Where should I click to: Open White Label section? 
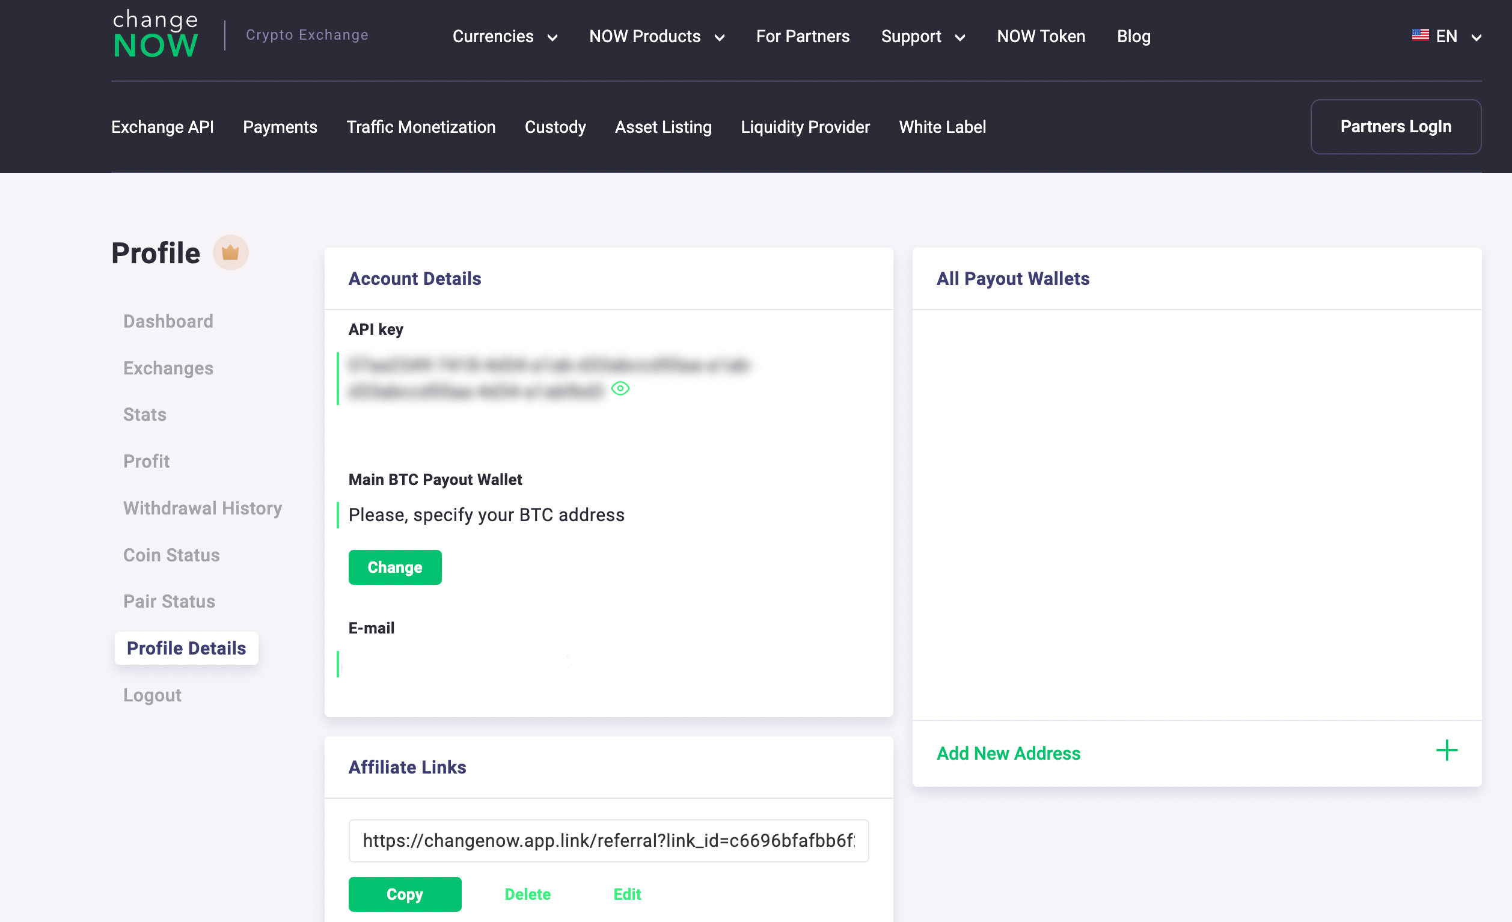pyautogui.click(x=943, y=127)
